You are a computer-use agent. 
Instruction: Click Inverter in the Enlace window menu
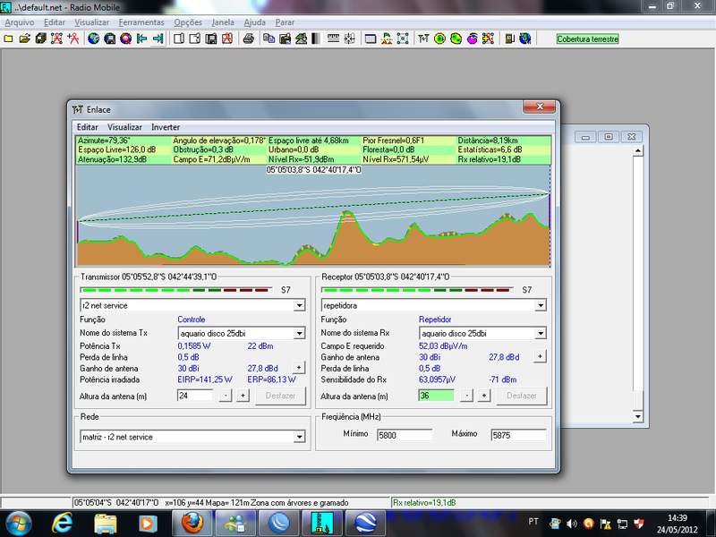166,127
